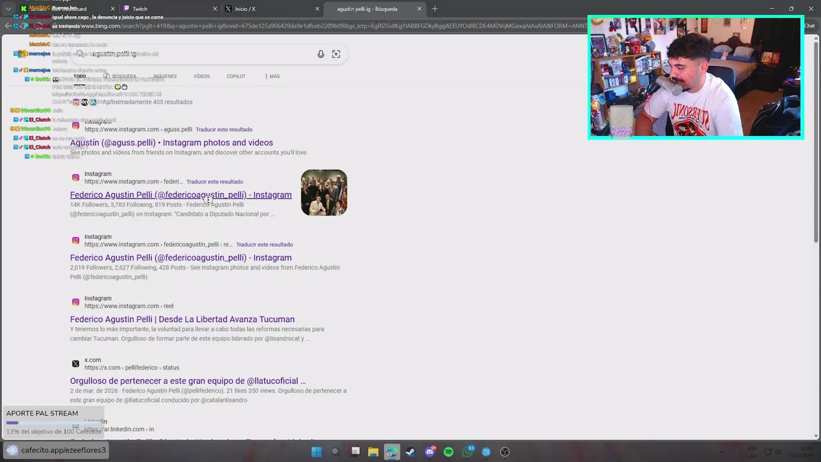This screenshot has height=462, width=821.
Task: Click the cafecito.app/ezeeflores3 overlay label
Action: tap(56, 450)
